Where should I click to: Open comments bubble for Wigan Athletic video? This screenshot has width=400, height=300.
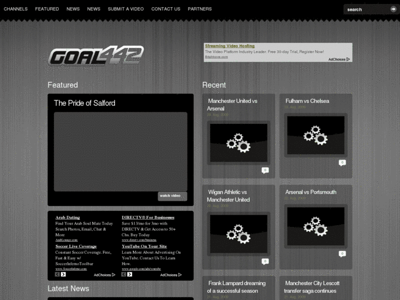click(x=265, y=261)
